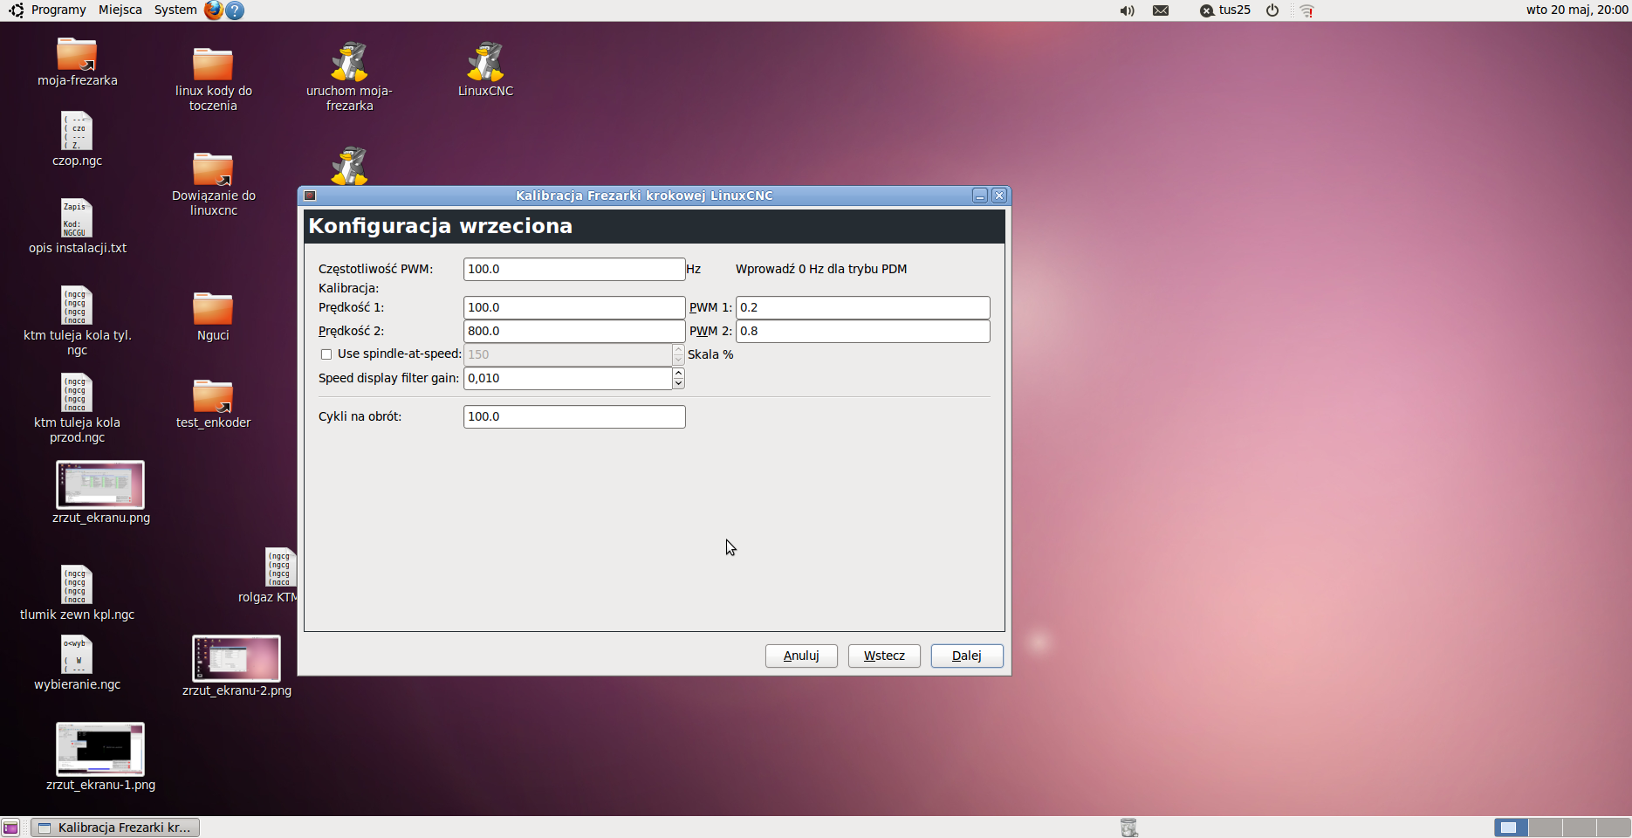Click the Dalej button
1632x838 pixels.
(x=967, y=656)
